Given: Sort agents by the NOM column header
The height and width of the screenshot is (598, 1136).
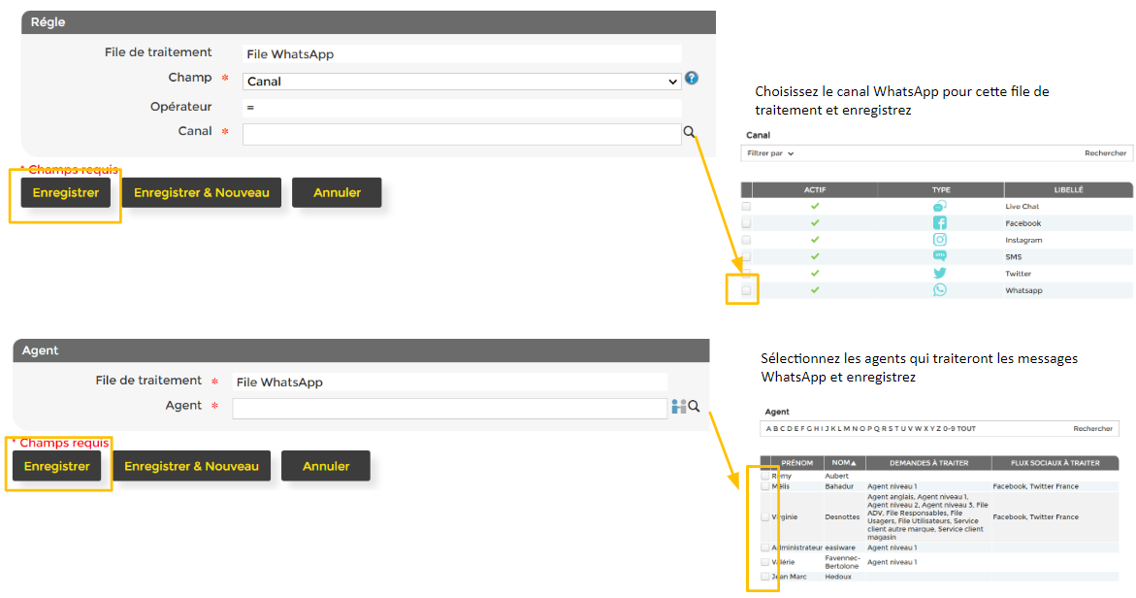Looking at the screenshot, I should pyautogui.click(x=843, y=463).
